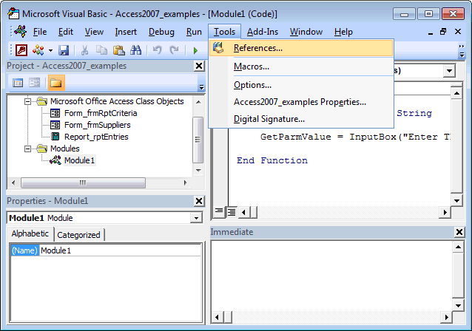Click the References menu item icon

[x=218, y=48]
